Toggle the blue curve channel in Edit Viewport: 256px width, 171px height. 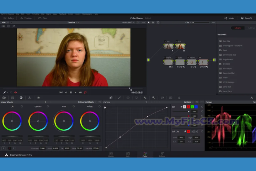click(196, 107)
